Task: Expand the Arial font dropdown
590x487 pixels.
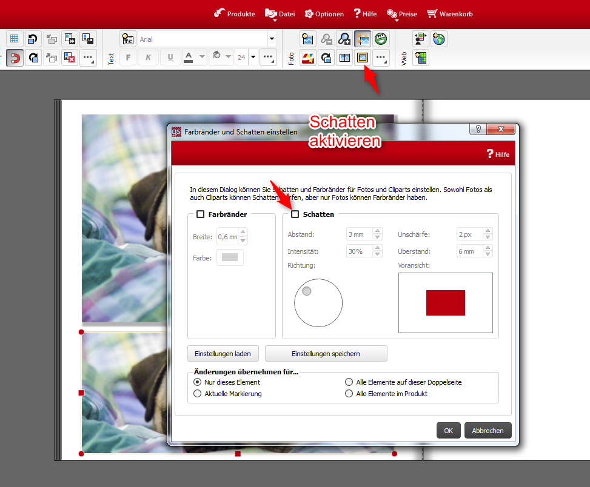Action: coord(271,39)
